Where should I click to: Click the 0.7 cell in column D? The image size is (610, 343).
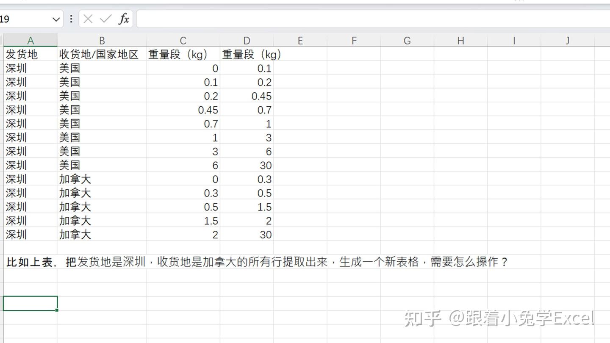coord(247,110)
